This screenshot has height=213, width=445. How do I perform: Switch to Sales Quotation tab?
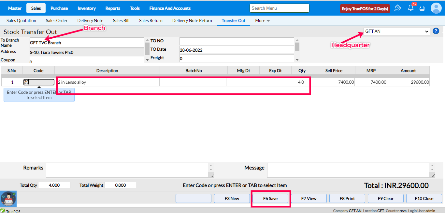click(x=21, y=20)
